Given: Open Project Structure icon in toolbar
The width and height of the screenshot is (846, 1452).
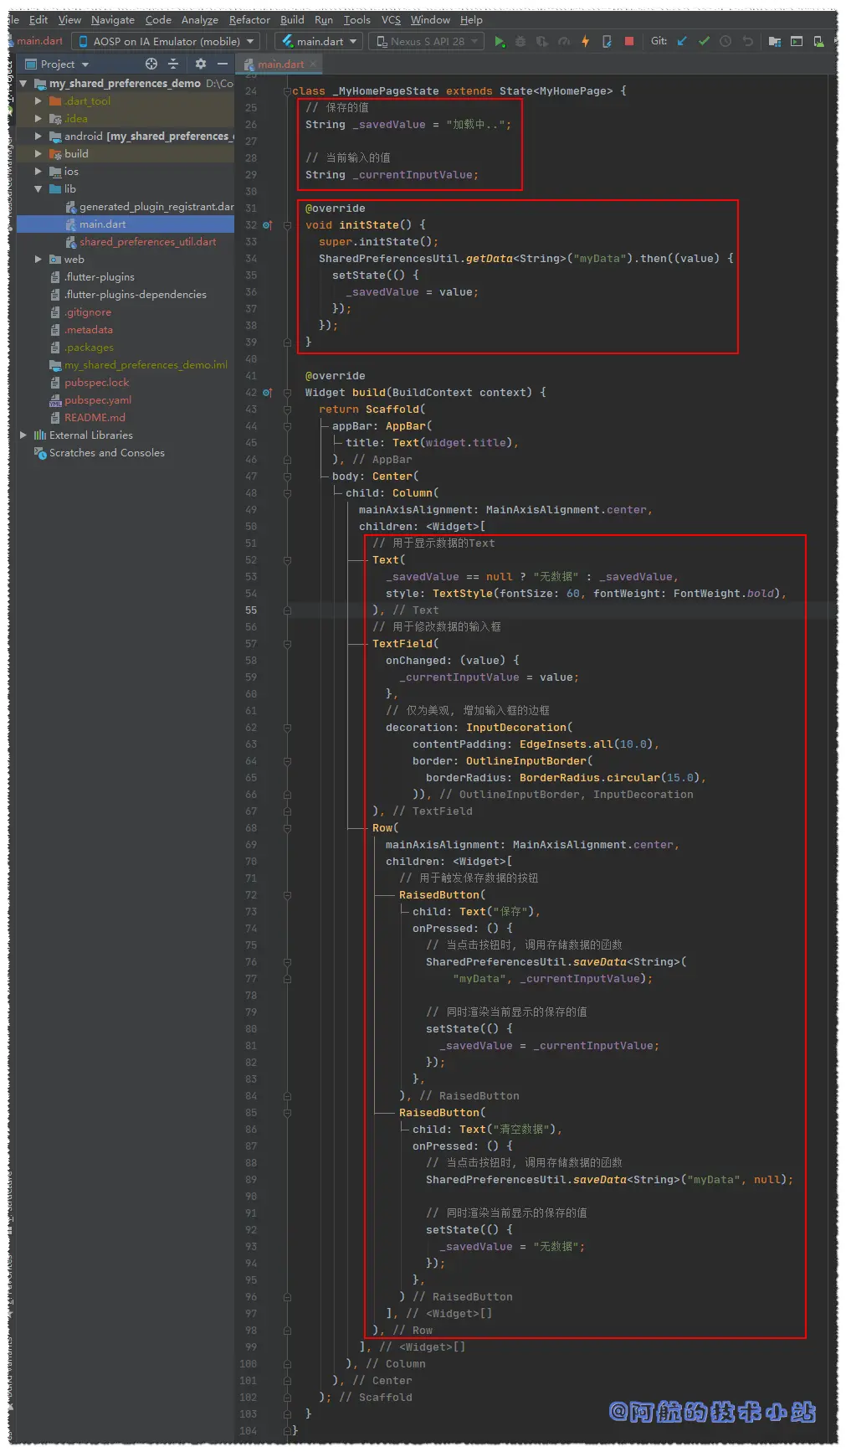Looking at the screenshot, I should tap(775, 41).
